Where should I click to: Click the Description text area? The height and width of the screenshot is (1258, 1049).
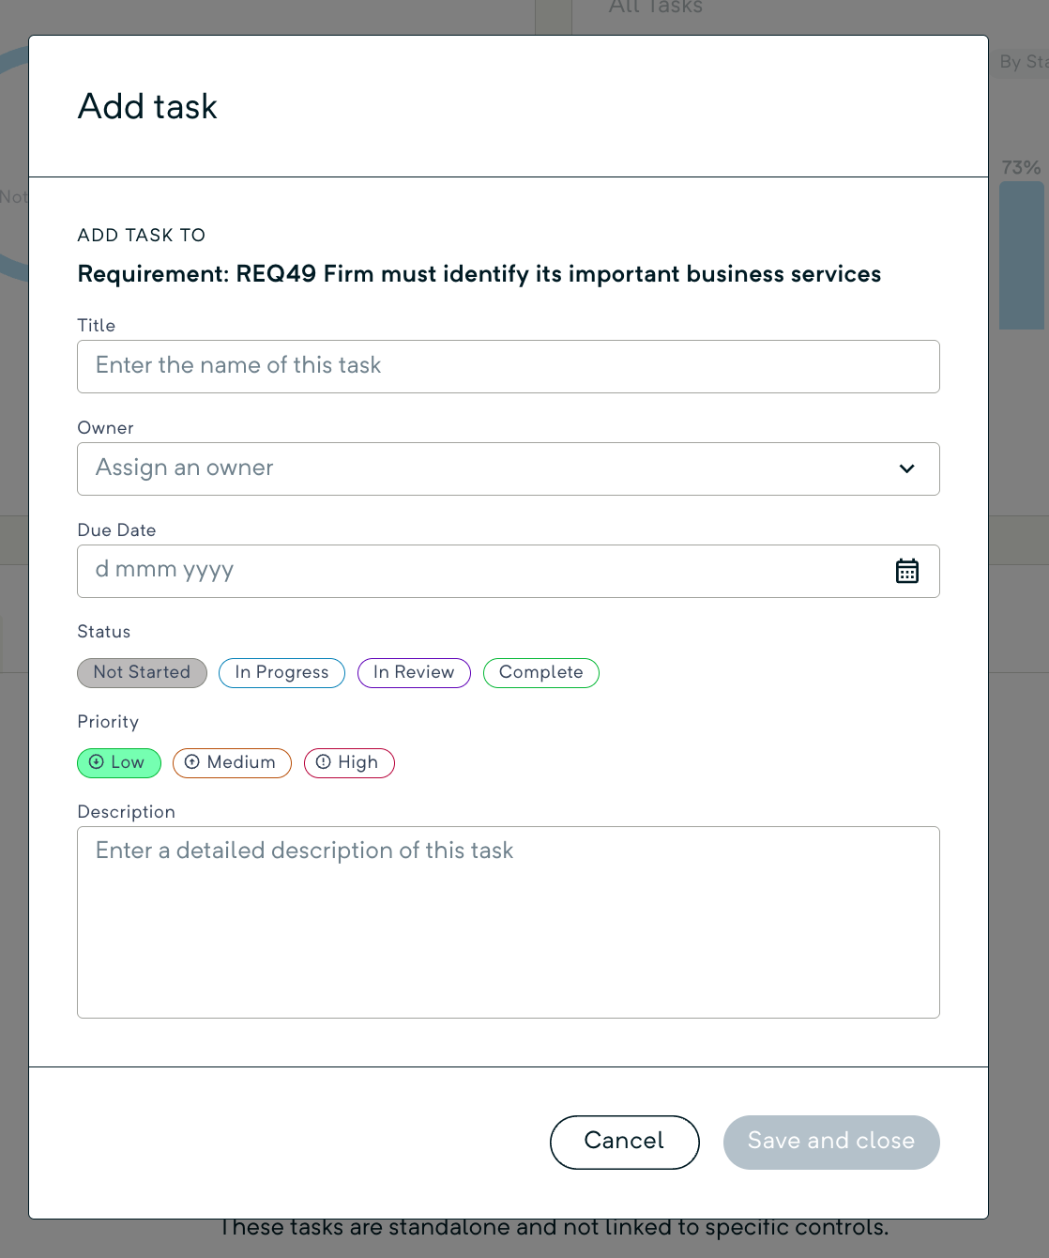[x=508, y=922]
